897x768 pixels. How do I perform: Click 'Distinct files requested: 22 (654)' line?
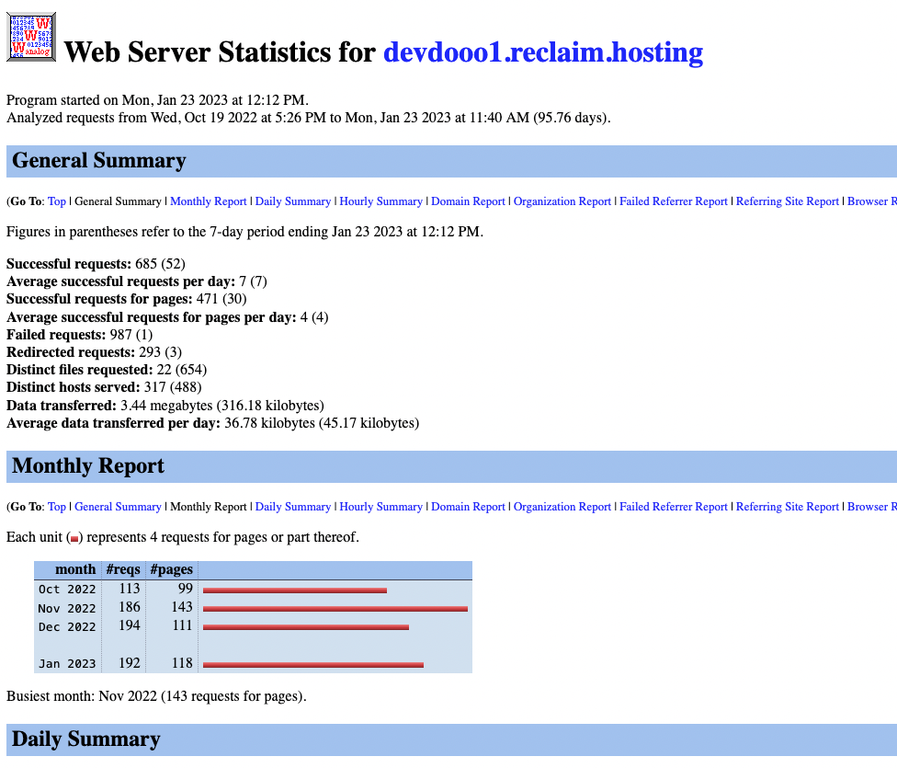point(107,370)
